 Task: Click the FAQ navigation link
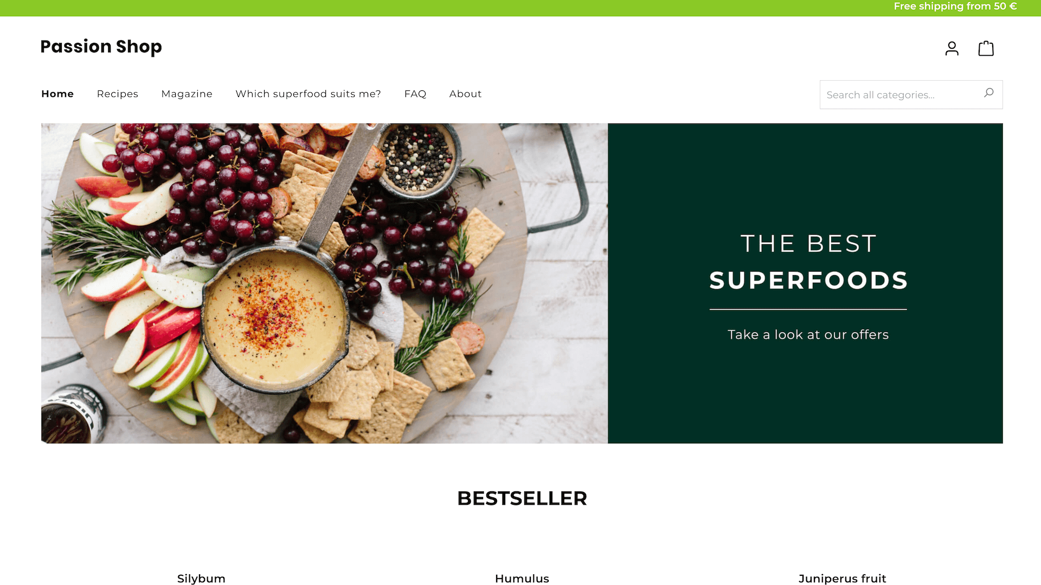point(415,94)
